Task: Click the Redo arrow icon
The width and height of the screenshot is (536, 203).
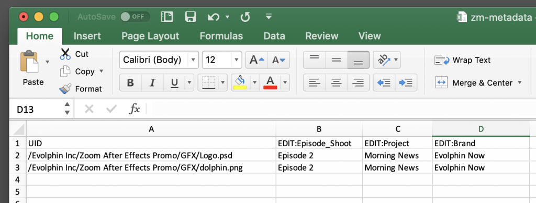Action: pos(245,17)
